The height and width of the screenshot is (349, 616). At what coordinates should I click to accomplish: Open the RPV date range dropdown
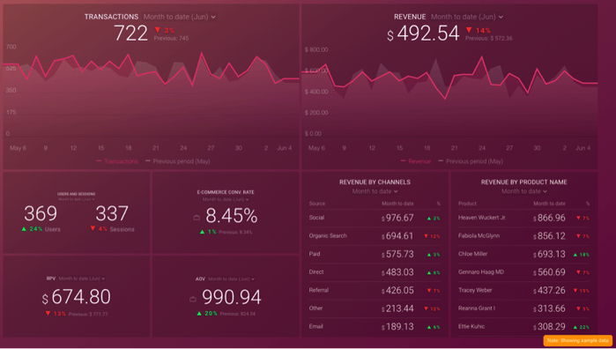point(82,278)
